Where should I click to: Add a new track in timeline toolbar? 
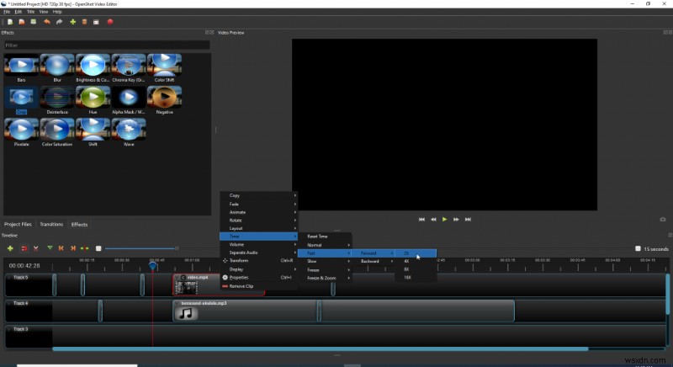10,248
